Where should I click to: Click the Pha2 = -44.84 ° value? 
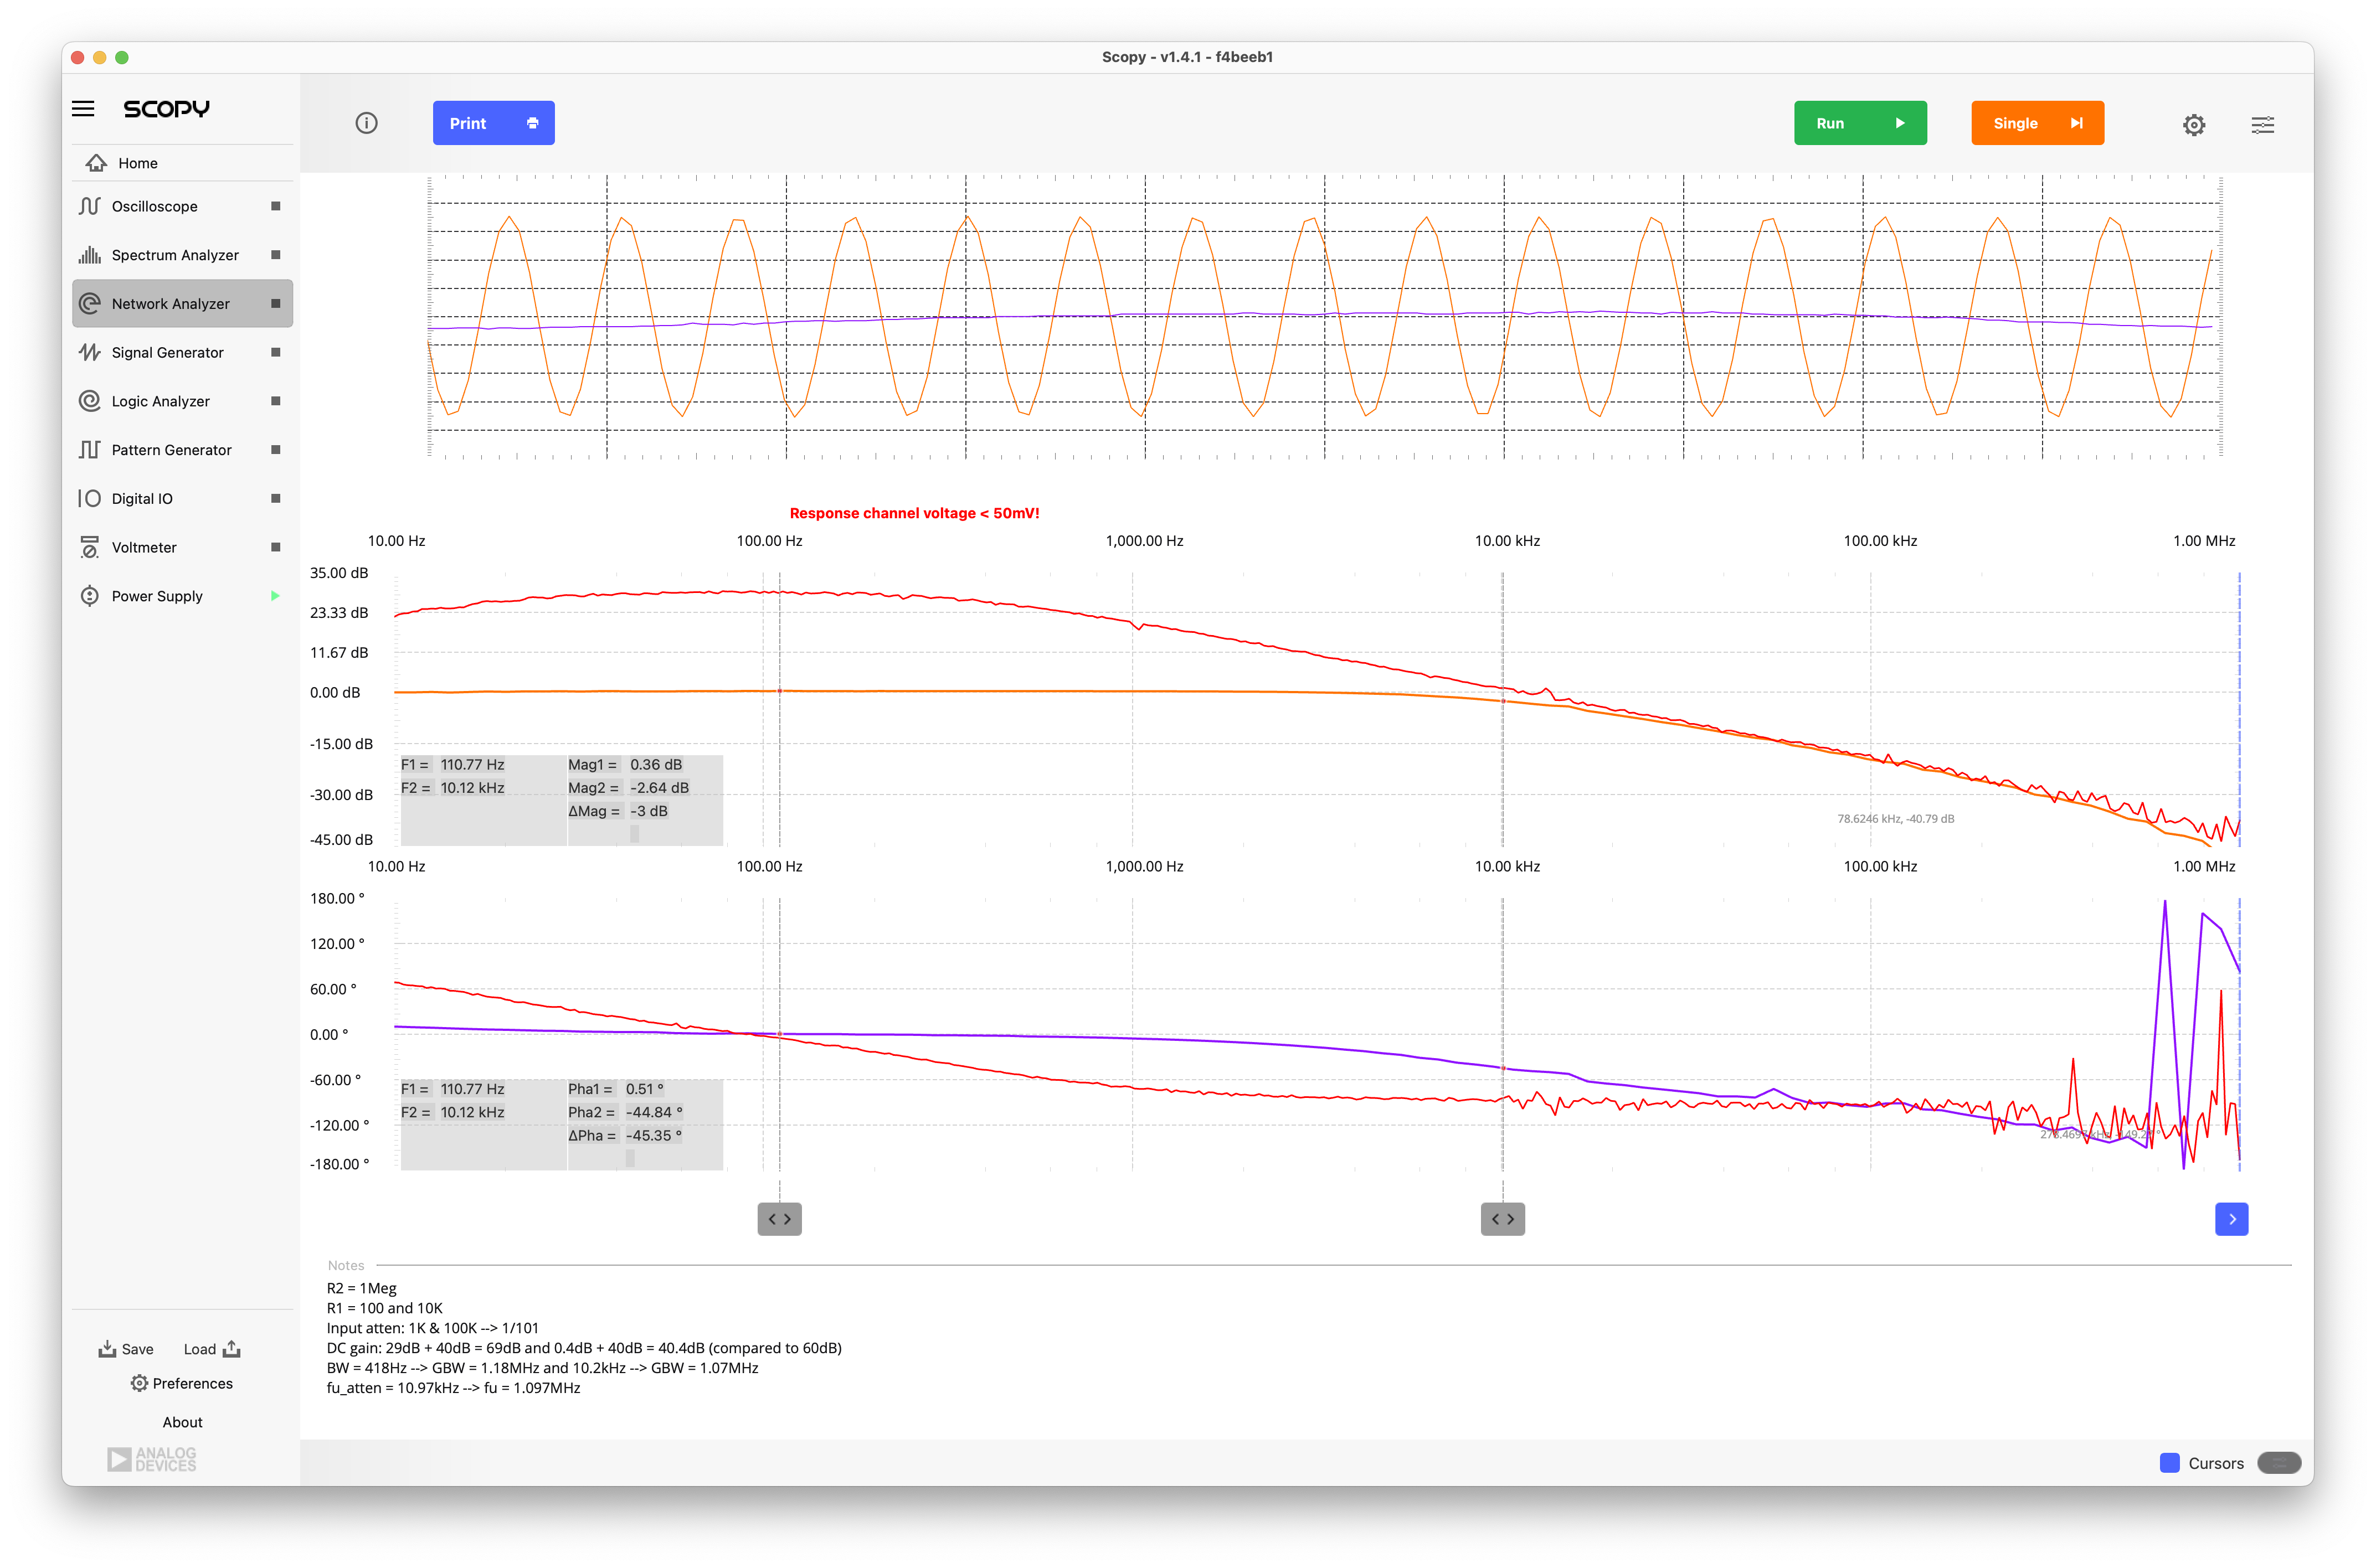pyautogui.click(x=654, y=1112)
